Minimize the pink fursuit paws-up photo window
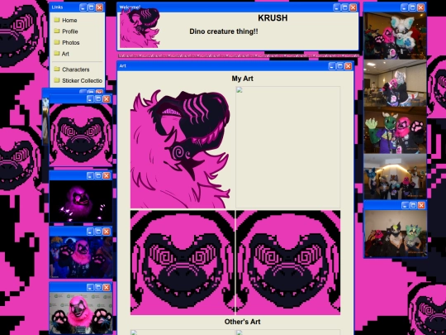446x335 pixels. pyautogui.click(x=90, y=287)
